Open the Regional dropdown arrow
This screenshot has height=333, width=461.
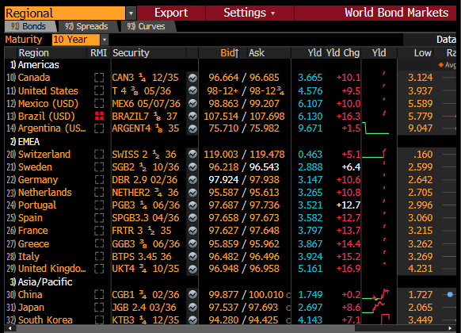click(x=131, y=13)
